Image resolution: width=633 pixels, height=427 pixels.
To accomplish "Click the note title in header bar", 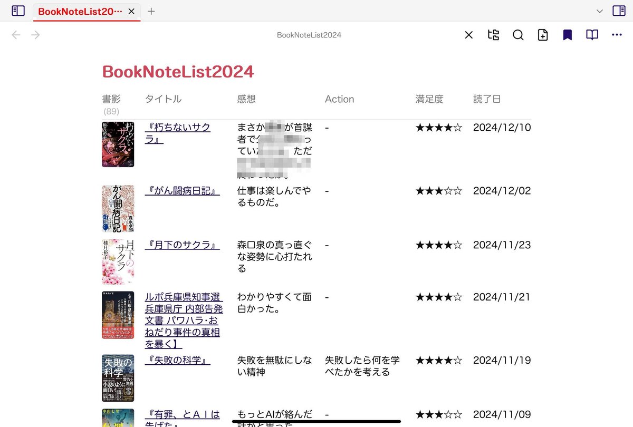I will 309,35.
